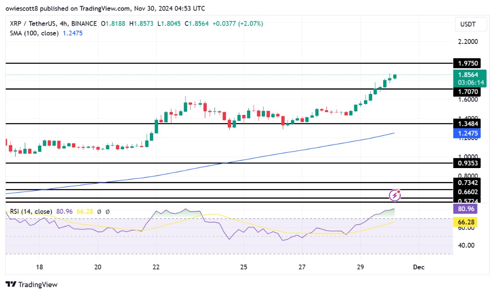This screenshot has width=495, height=294.
Task: Select the SMA (100, close) indicator label
Action: (34, 33)
